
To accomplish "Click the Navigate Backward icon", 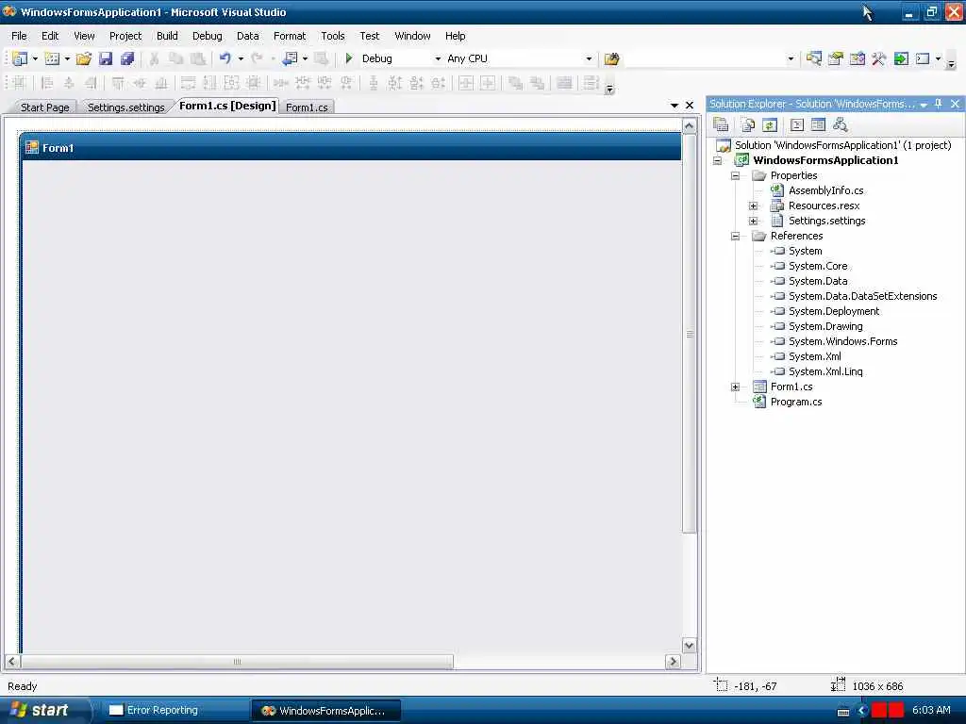I will point(289,58).
